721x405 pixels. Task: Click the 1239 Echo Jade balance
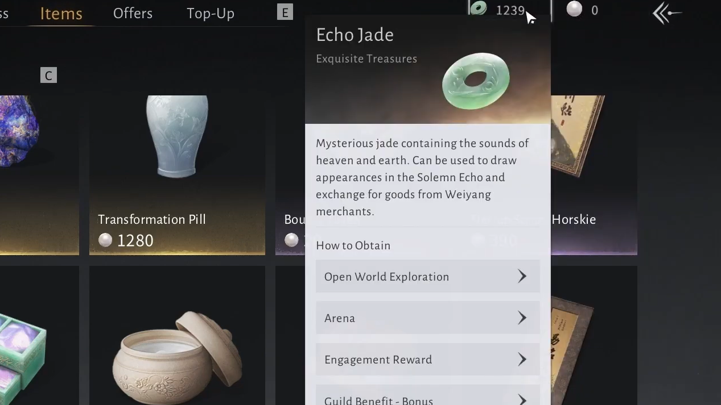[510, 10]
